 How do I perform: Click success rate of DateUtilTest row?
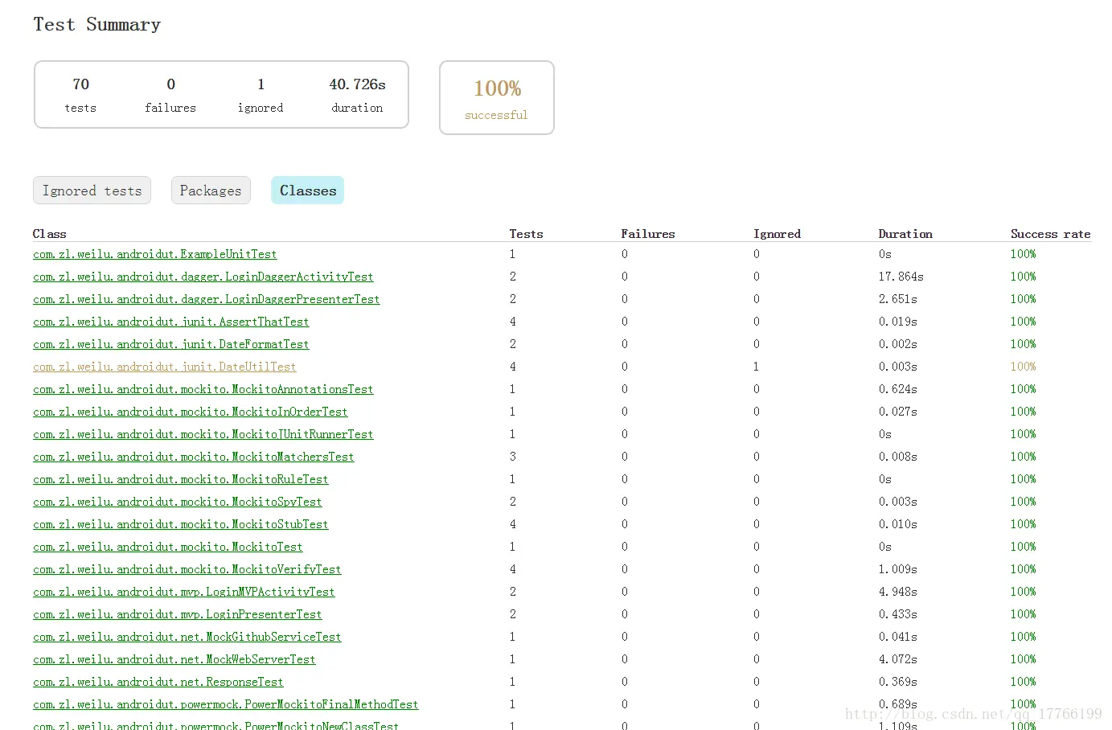point(1023,367)
